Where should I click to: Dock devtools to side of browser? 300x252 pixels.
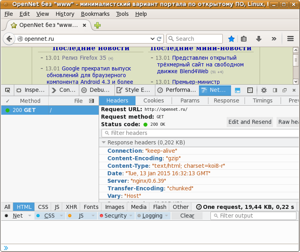(275, 90)
